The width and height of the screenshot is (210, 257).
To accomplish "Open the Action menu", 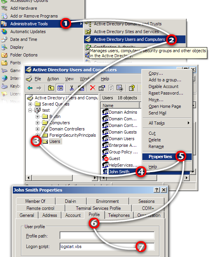I will [53, 79].
